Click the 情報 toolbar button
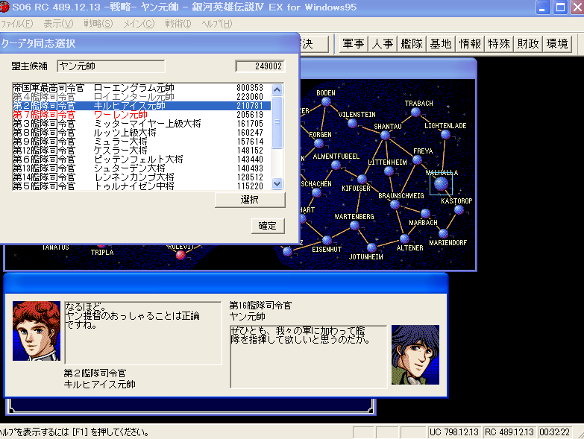Viewport: 584px width, 439px height. tap(470, 44)
